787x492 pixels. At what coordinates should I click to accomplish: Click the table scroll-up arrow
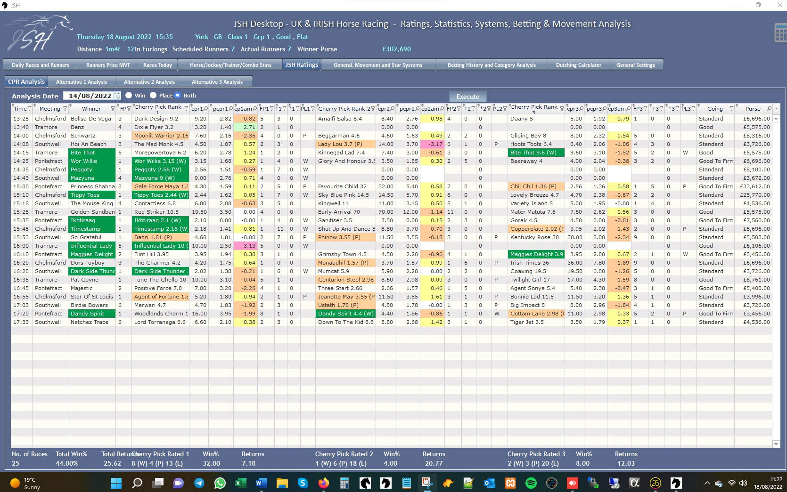[x=776, y=118]
